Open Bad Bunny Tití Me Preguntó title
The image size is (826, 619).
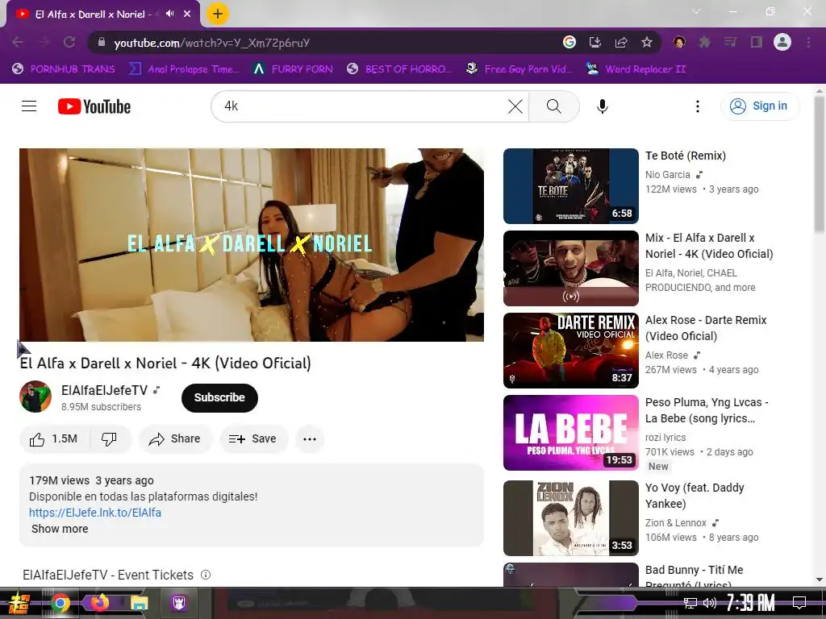point(694,576)
